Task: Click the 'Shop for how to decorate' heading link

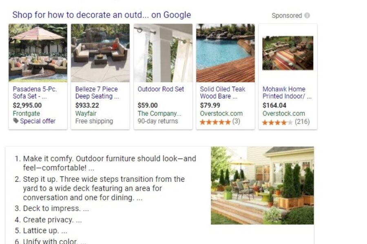Action: 102,15
